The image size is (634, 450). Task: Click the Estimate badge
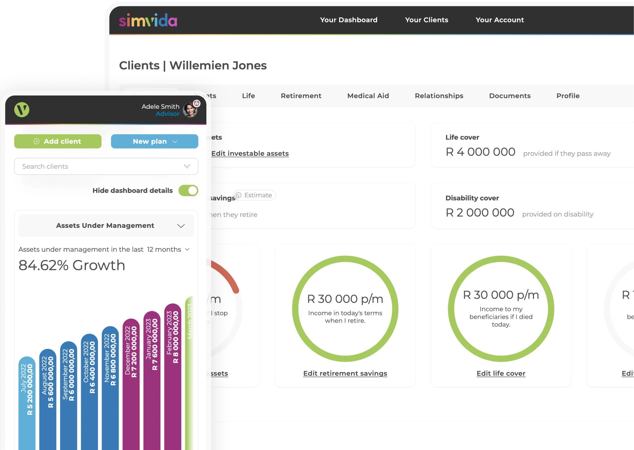tap(255, 195)
